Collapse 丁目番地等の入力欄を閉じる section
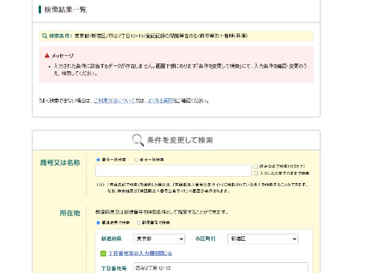 tap(140, 253)
